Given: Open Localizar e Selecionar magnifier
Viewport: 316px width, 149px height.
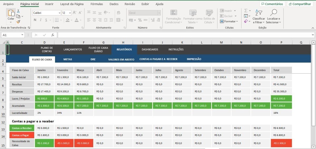Looking at the screenshot, I should [x=274, y=16].
